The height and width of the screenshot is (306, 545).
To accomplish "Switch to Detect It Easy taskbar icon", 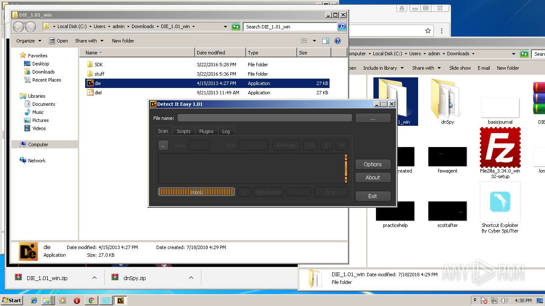I will pos(120,300).
